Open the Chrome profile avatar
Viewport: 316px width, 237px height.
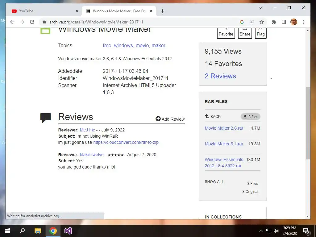click(294, 22)
